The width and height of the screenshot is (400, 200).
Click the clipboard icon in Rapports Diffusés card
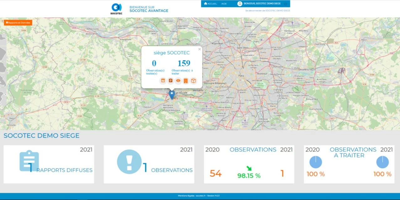[x=29, y=161]
